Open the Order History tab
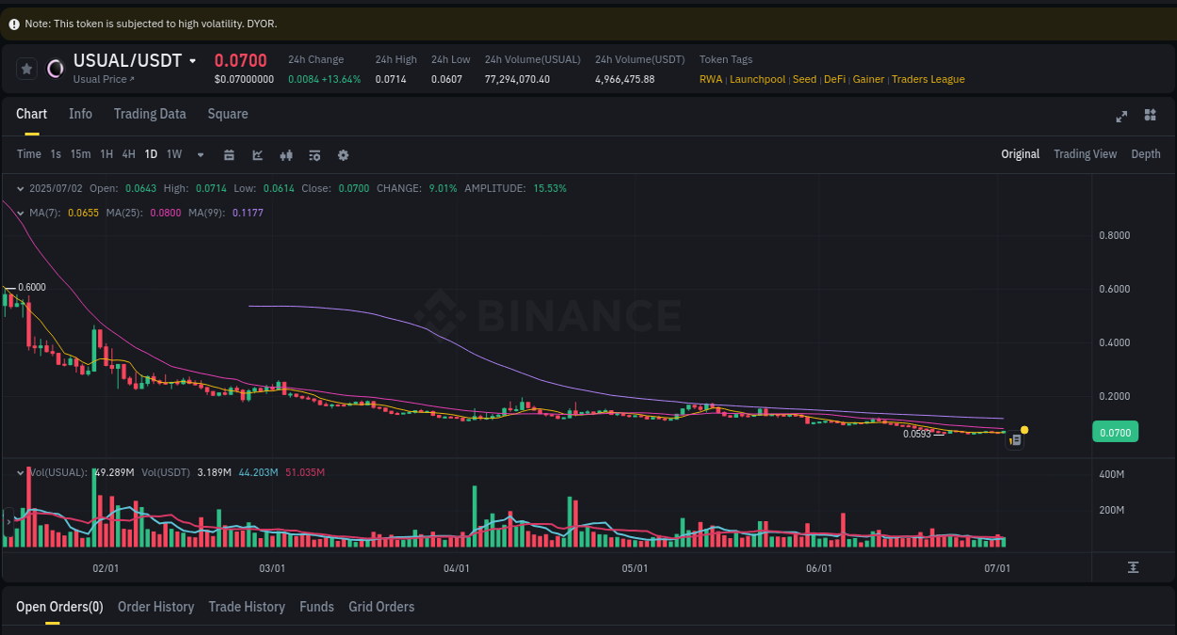 155,607
